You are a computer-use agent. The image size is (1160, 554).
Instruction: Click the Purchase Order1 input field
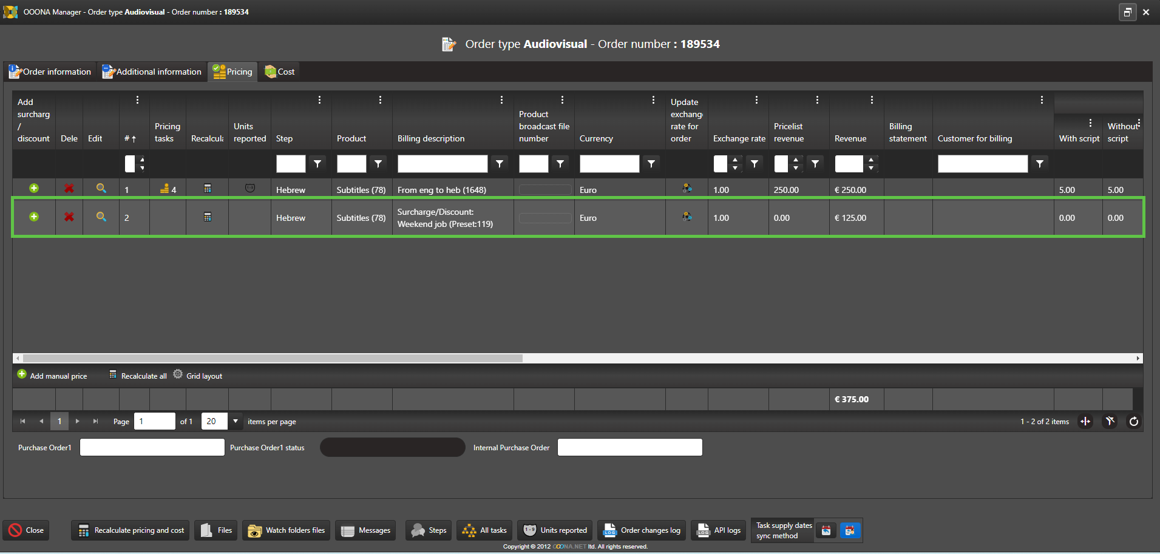click(x=152, y=448)
